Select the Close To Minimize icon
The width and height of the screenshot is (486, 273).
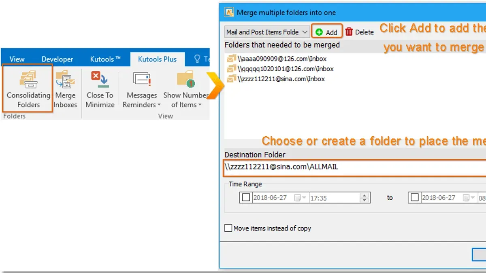point(100,79)
